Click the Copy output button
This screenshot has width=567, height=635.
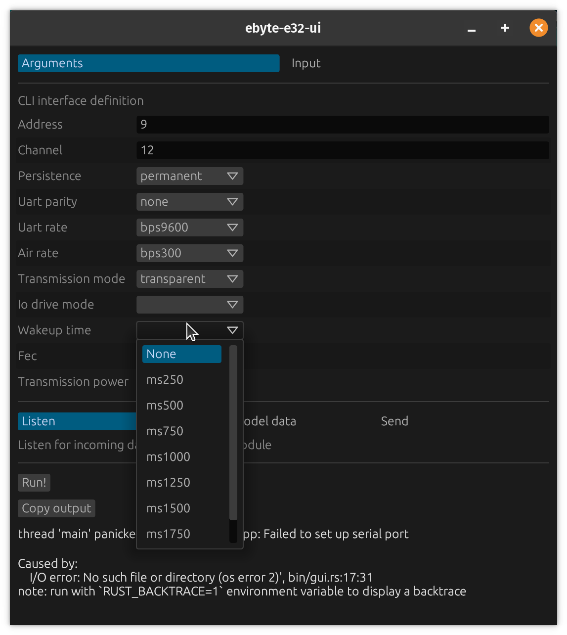coord(56,508)
